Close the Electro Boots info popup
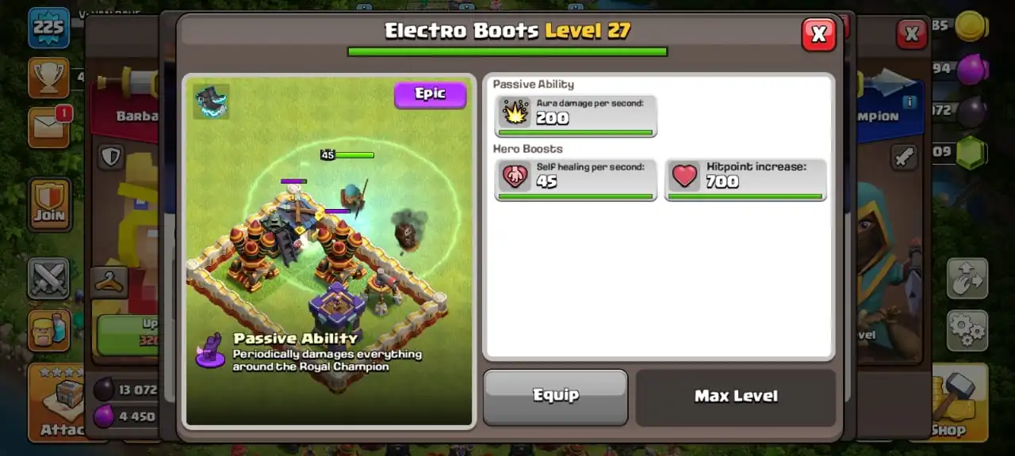 (819, 34)
